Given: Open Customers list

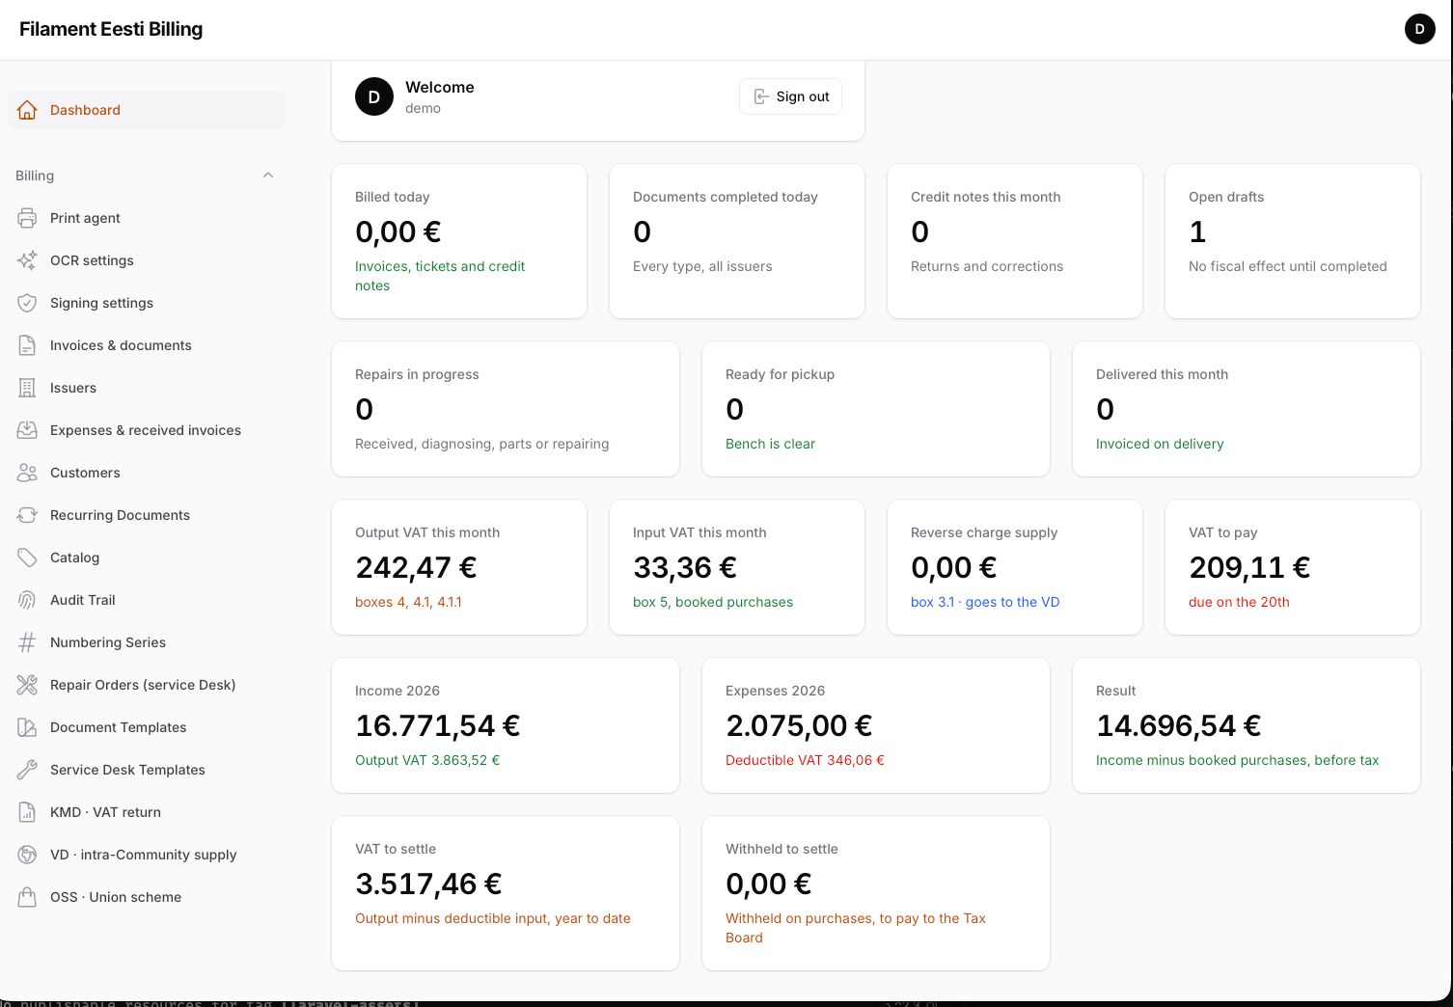Looking at the screenshot, I should pos(147,473).
